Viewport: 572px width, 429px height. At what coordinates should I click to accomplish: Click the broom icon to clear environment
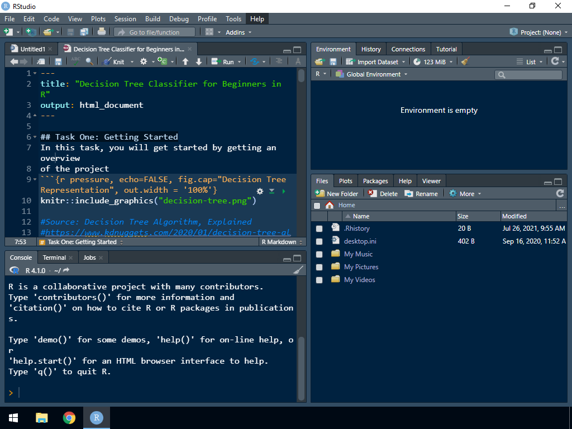(x=465, y=62)
